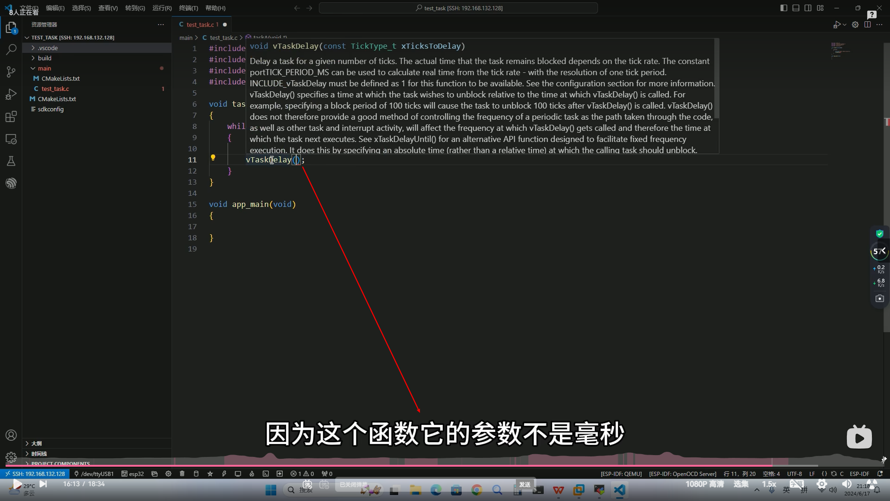The width and height of the screenshot is (890, 501).
Task: Open the 帮助(H) menu
Action: [x=215, y=8]
